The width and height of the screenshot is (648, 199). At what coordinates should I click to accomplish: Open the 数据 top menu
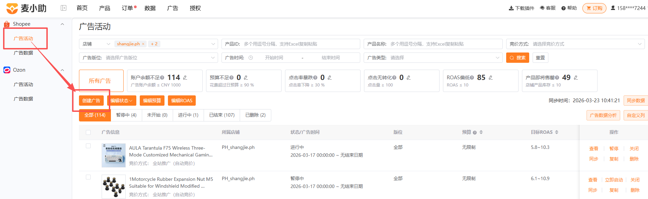[150, 8]
